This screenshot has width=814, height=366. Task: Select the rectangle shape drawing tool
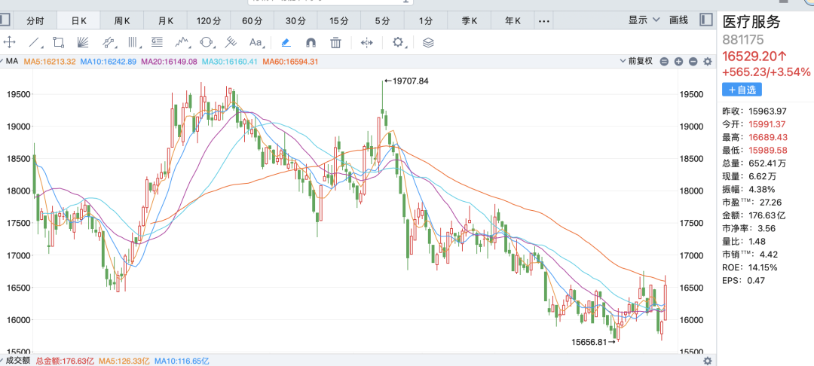pos(59,42)
